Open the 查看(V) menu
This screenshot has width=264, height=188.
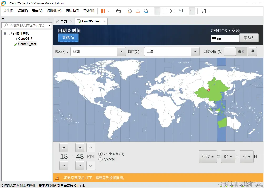(x=37, y=11)
